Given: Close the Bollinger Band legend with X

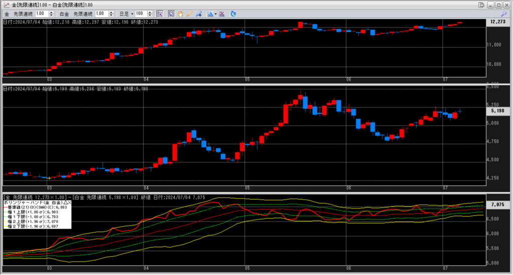Looking at the screenshot, I should click(x=70, y=202).
